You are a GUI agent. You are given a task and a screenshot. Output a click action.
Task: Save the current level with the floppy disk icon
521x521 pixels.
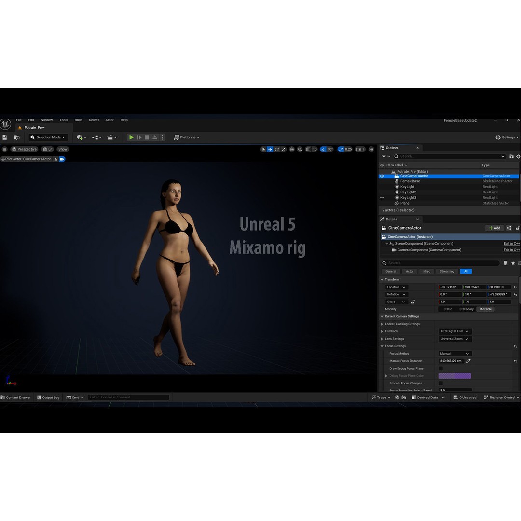coord(5,137)
